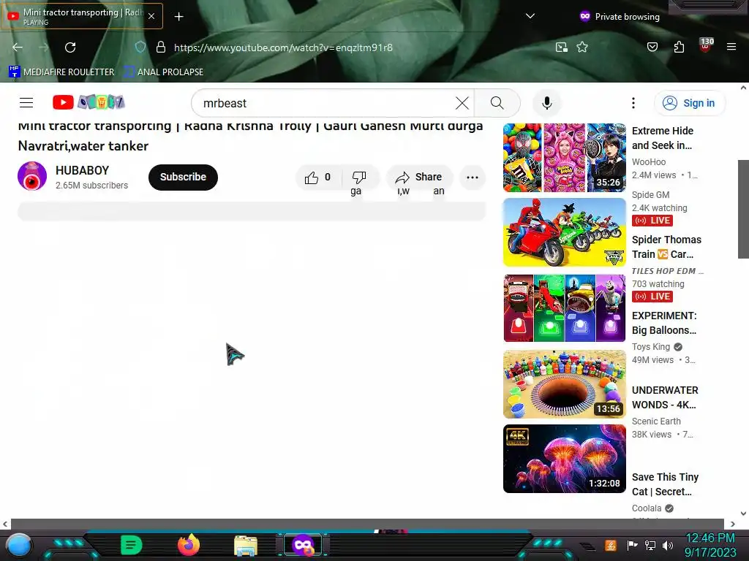Open Big Balloons experiment thumbnail
749x561 pixels.
(x=564, y=384)
